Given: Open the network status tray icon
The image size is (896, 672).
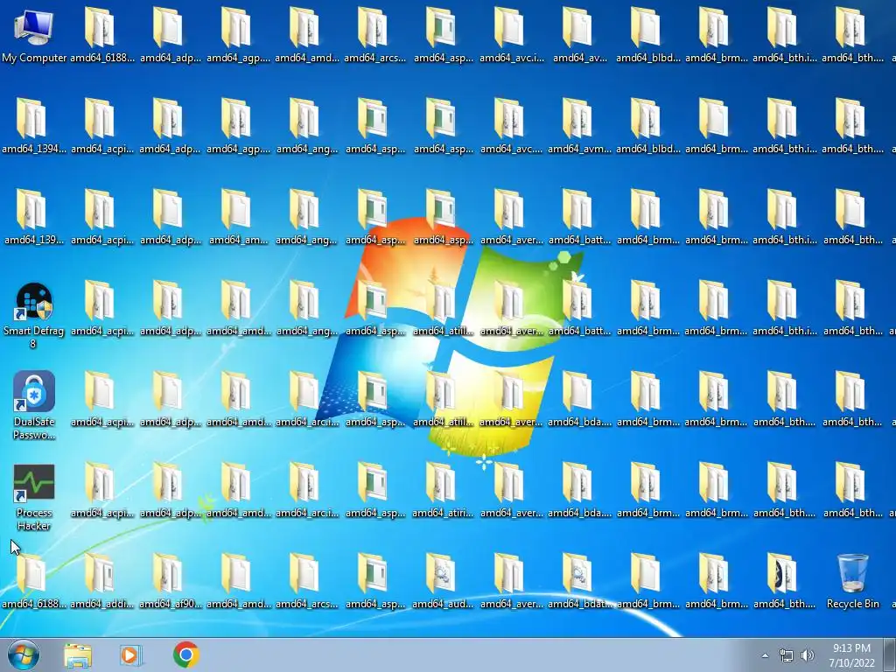Looking at the screenshot, I should 787,655.
